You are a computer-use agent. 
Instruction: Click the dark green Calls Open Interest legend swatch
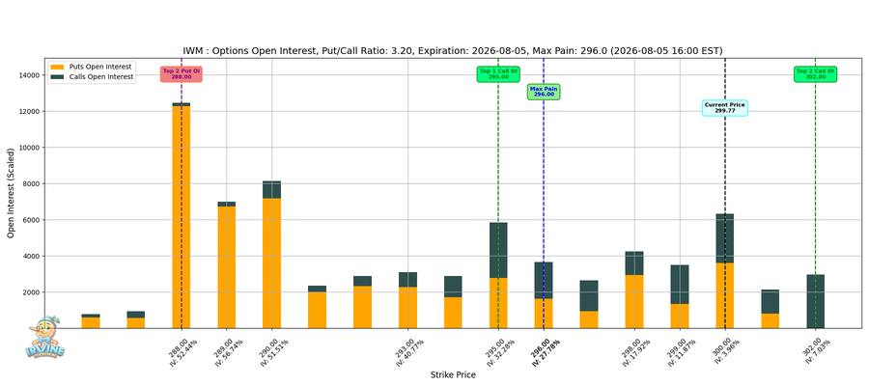57,77
